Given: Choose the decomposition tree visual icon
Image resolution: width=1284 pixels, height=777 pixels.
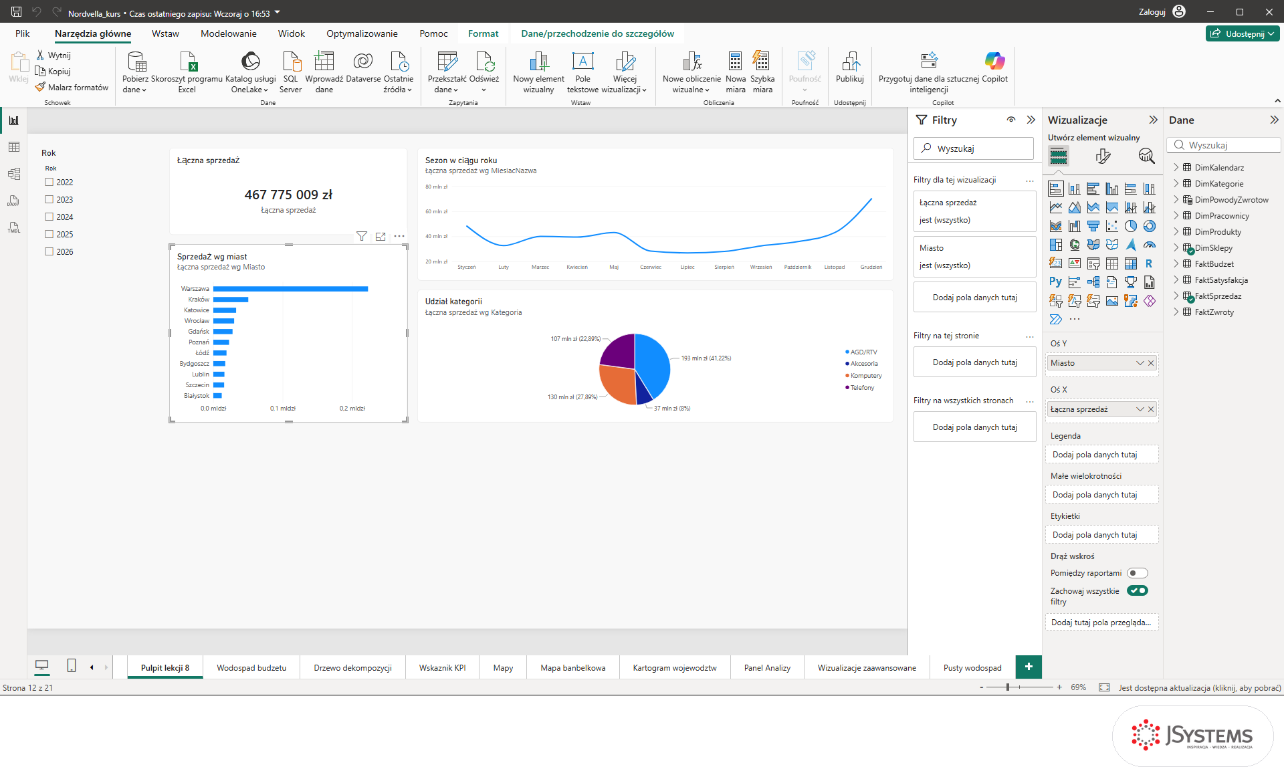Looking at the screenshot, I should tap(1093, 282).
